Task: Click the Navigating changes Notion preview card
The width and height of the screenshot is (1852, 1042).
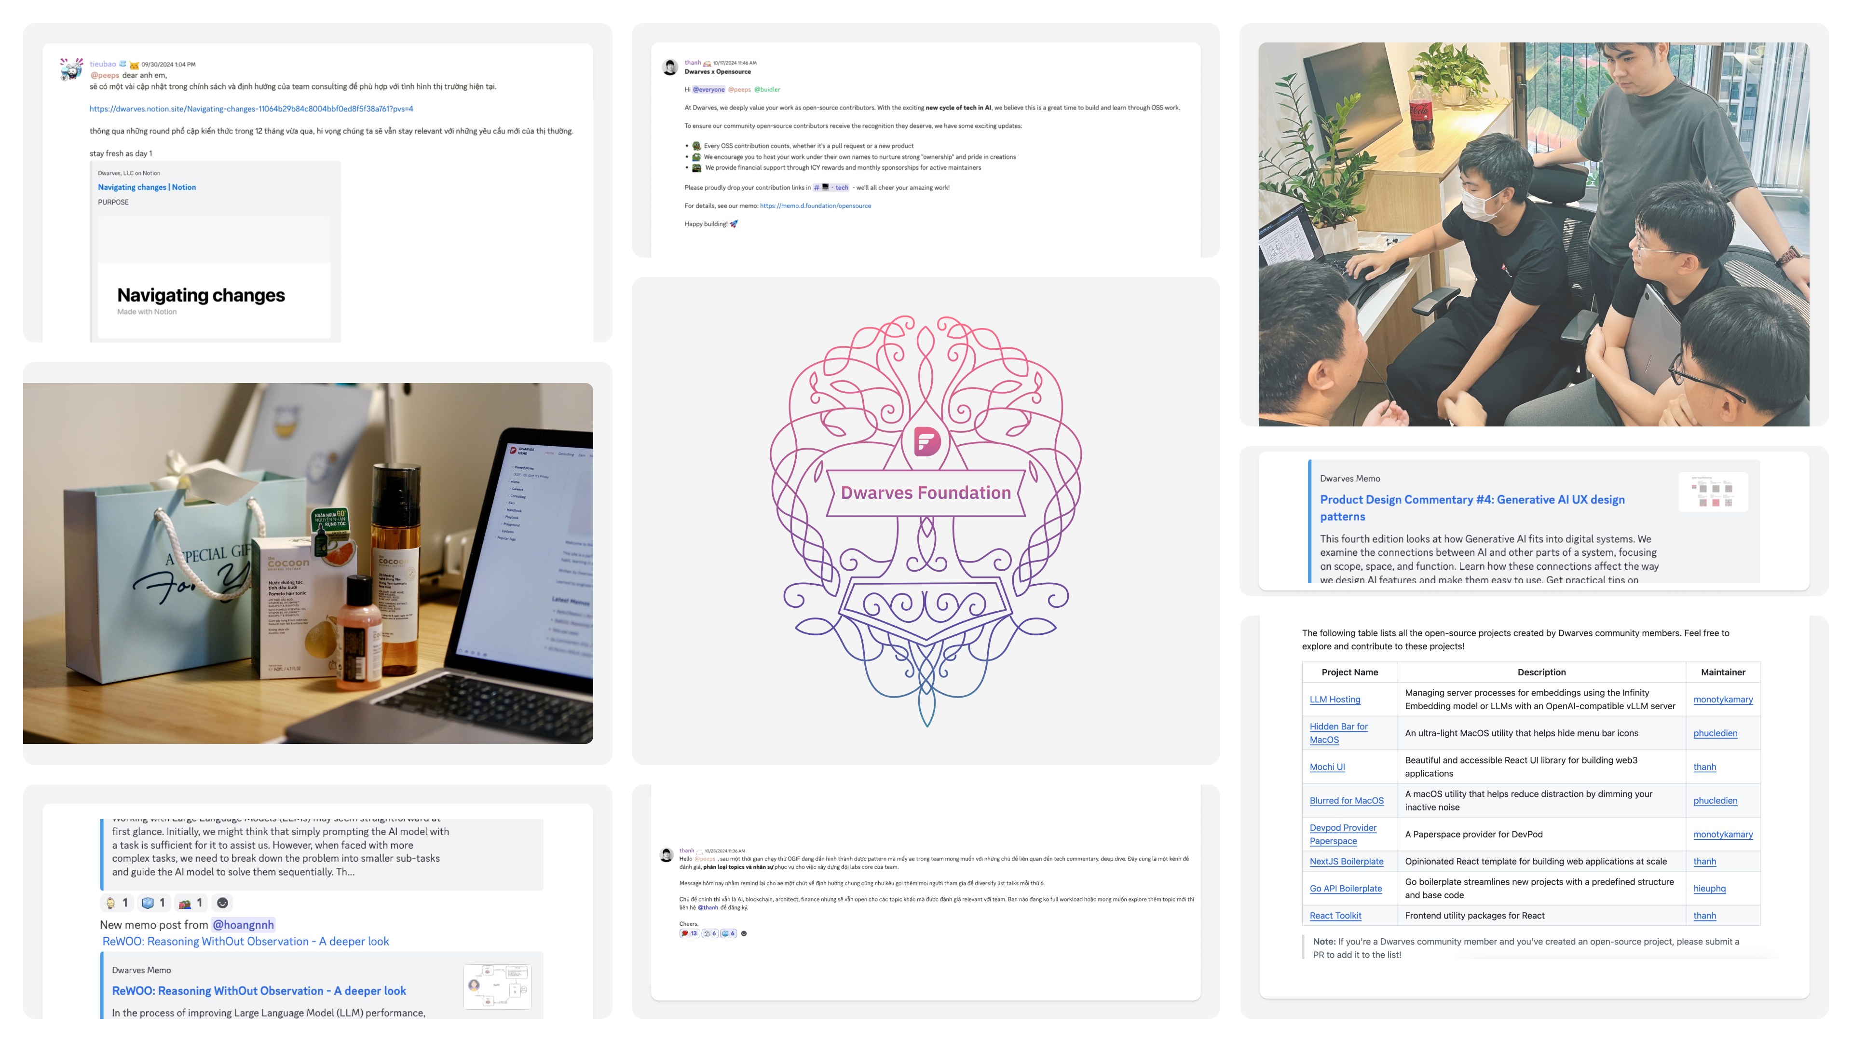Action: click(x=214, y=277)
